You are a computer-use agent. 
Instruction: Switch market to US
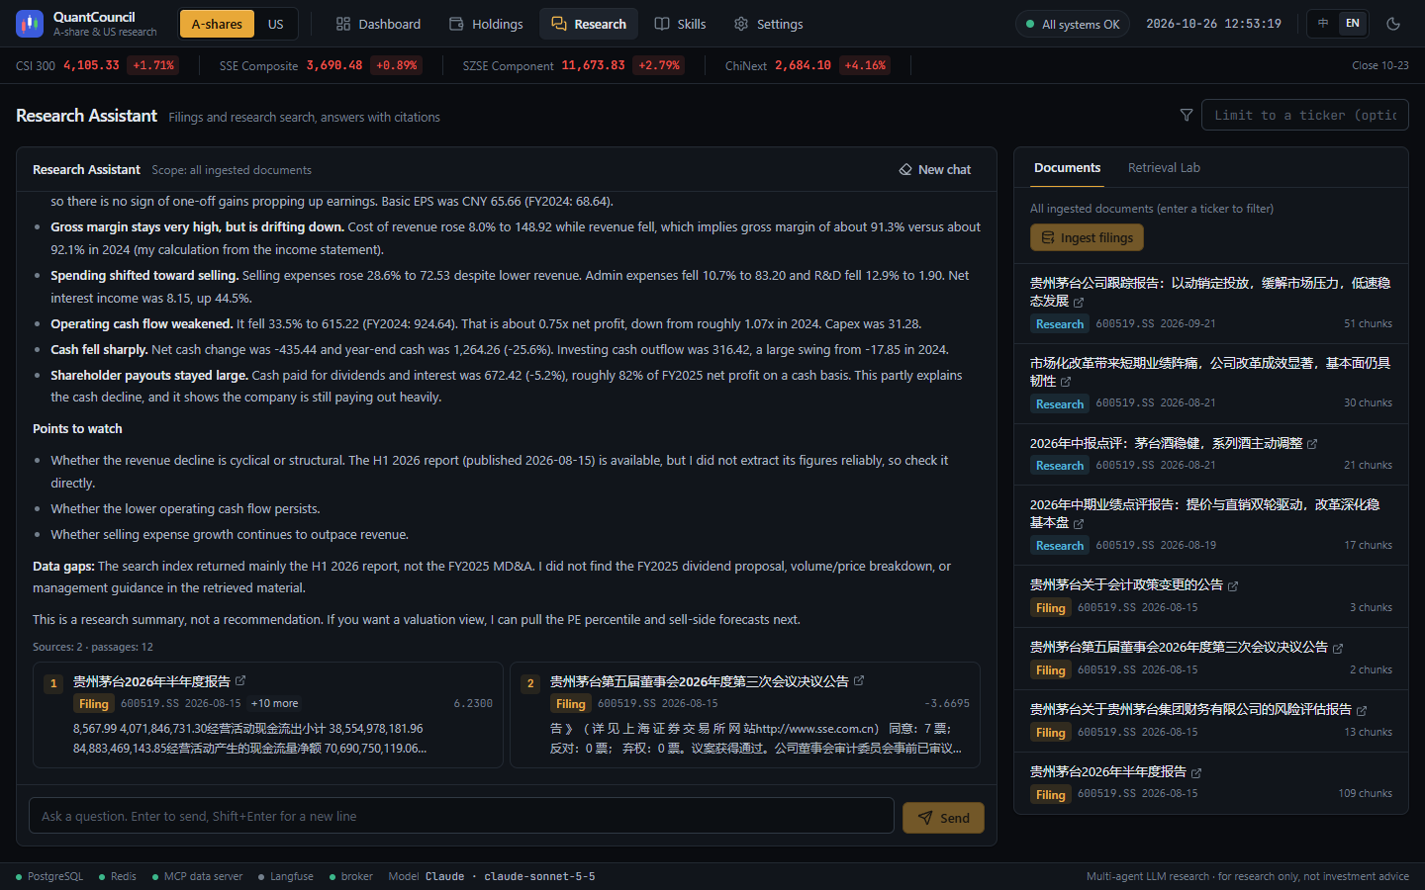pyautogui.click(x=275, y=24)
